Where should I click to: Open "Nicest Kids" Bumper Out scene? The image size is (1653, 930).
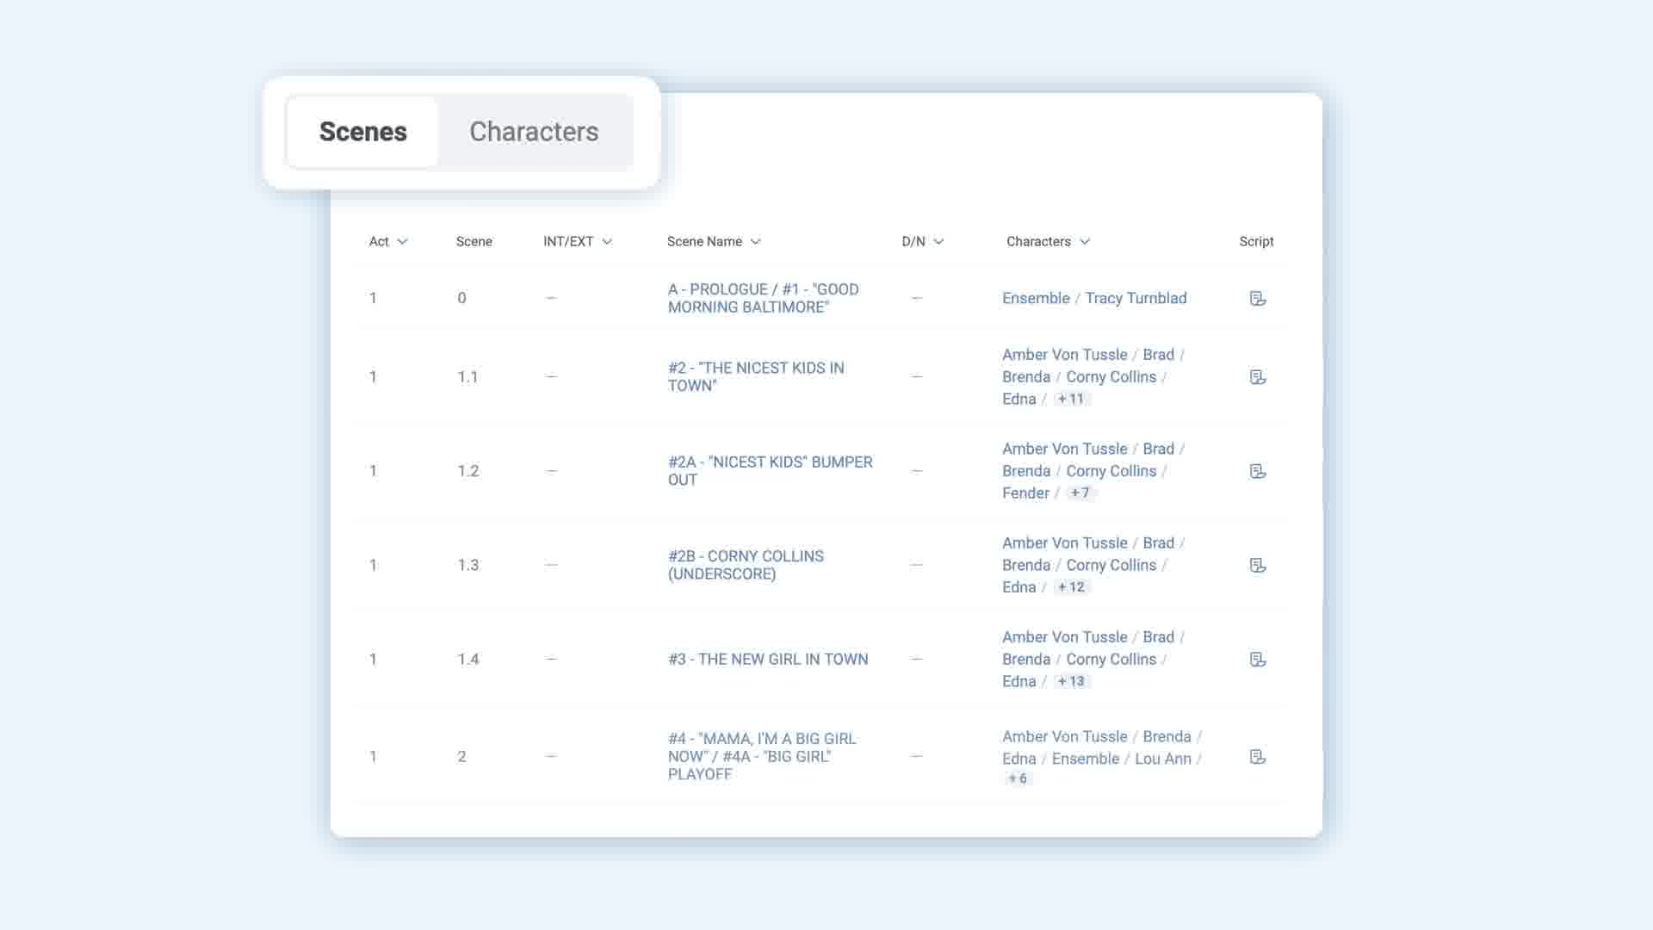pos(770,471)
